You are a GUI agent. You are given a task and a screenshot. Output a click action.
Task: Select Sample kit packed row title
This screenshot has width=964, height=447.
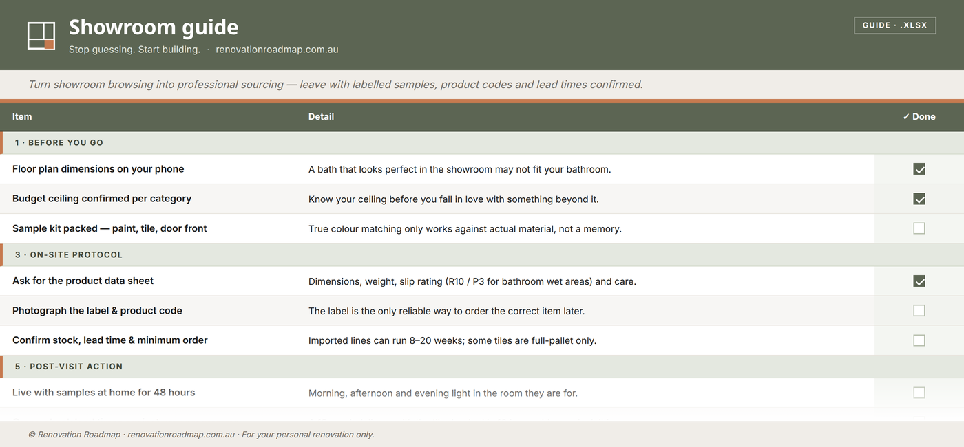[109, 228]
